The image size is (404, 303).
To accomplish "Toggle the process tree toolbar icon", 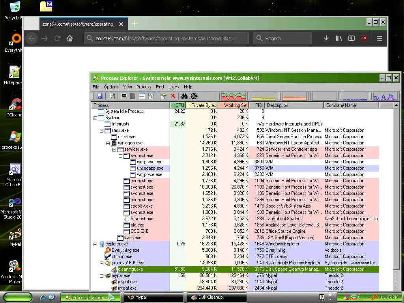I will coord(133,96).
